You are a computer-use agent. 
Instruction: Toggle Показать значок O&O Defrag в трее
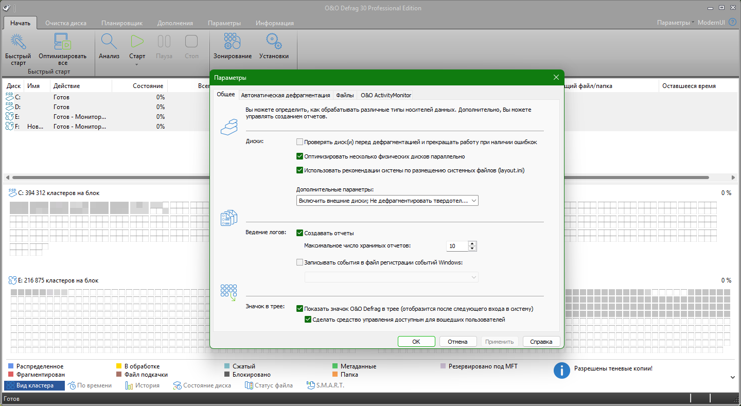[300, 309]
